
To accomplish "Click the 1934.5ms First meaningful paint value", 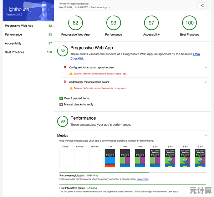I will point(92,176).
